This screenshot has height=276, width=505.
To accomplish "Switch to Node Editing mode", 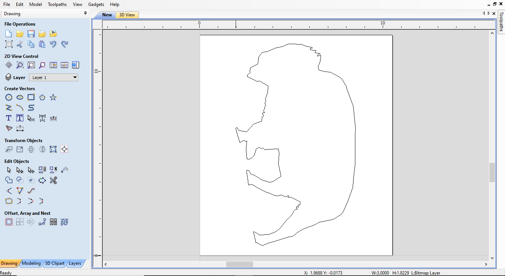I will point(20,170).
